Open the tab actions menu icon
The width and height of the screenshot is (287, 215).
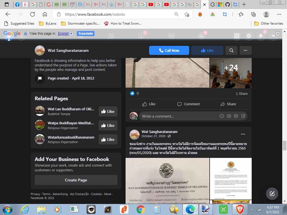(7, 4)
